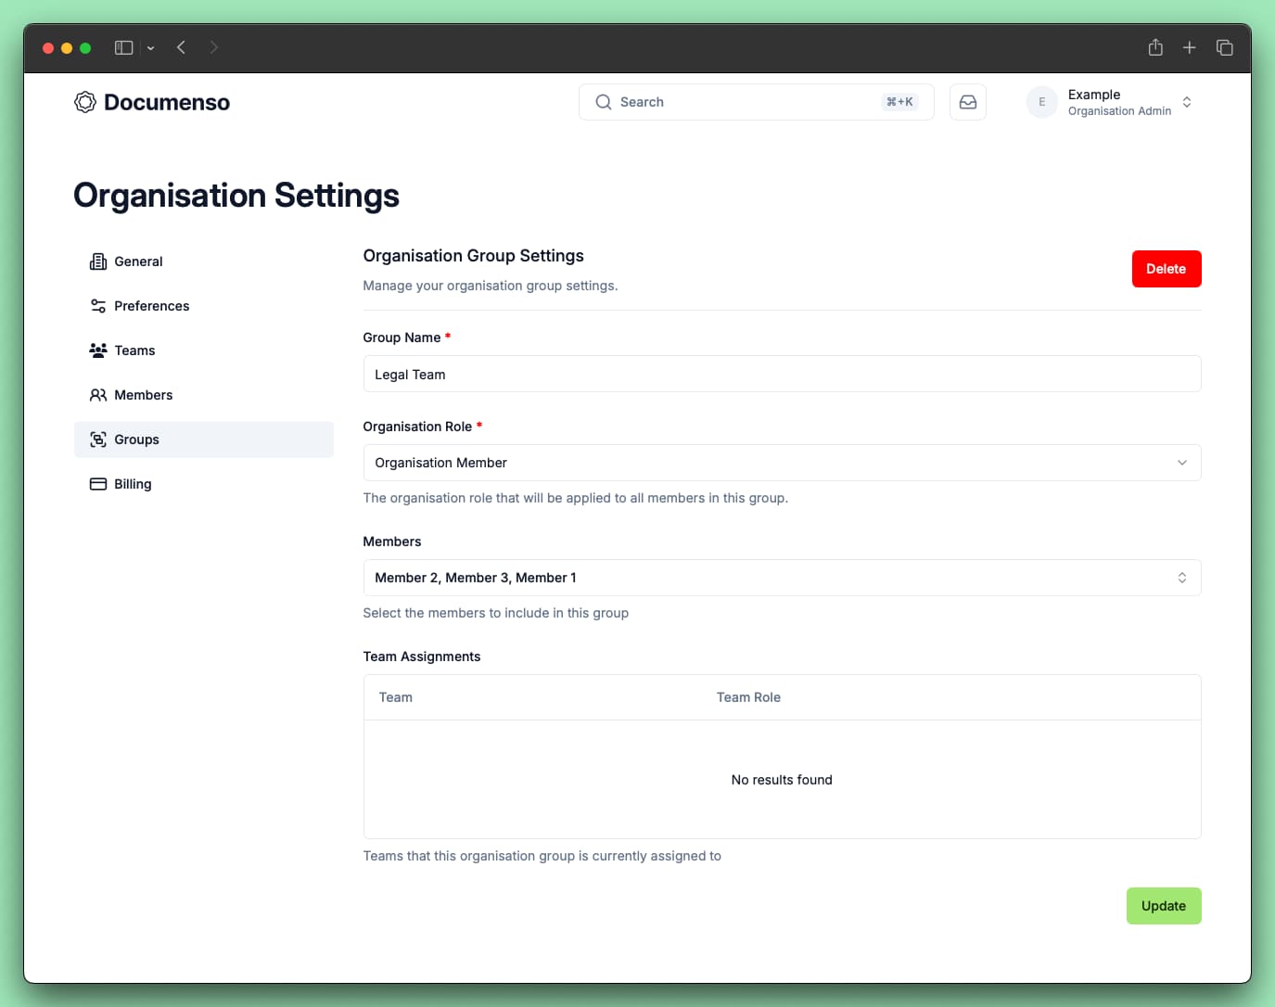Viewport: 1275px width, 1007px height.
Task: Go back with the browser back arrow
Action: [182, 47]
